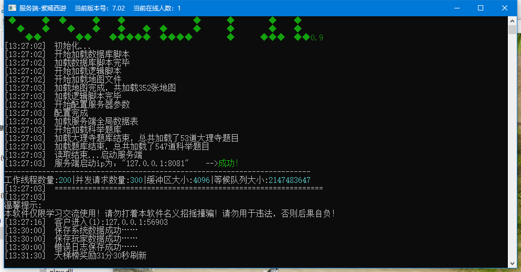Click the title text 当前在线人数: 1
Screen dimensions: 521x272
tap(157, 8)
